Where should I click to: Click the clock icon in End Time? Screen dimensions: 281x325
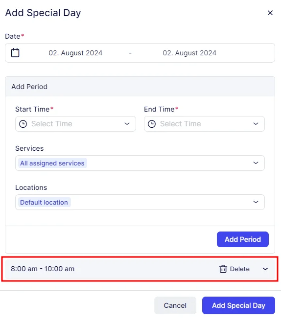[x=152, y=124]
